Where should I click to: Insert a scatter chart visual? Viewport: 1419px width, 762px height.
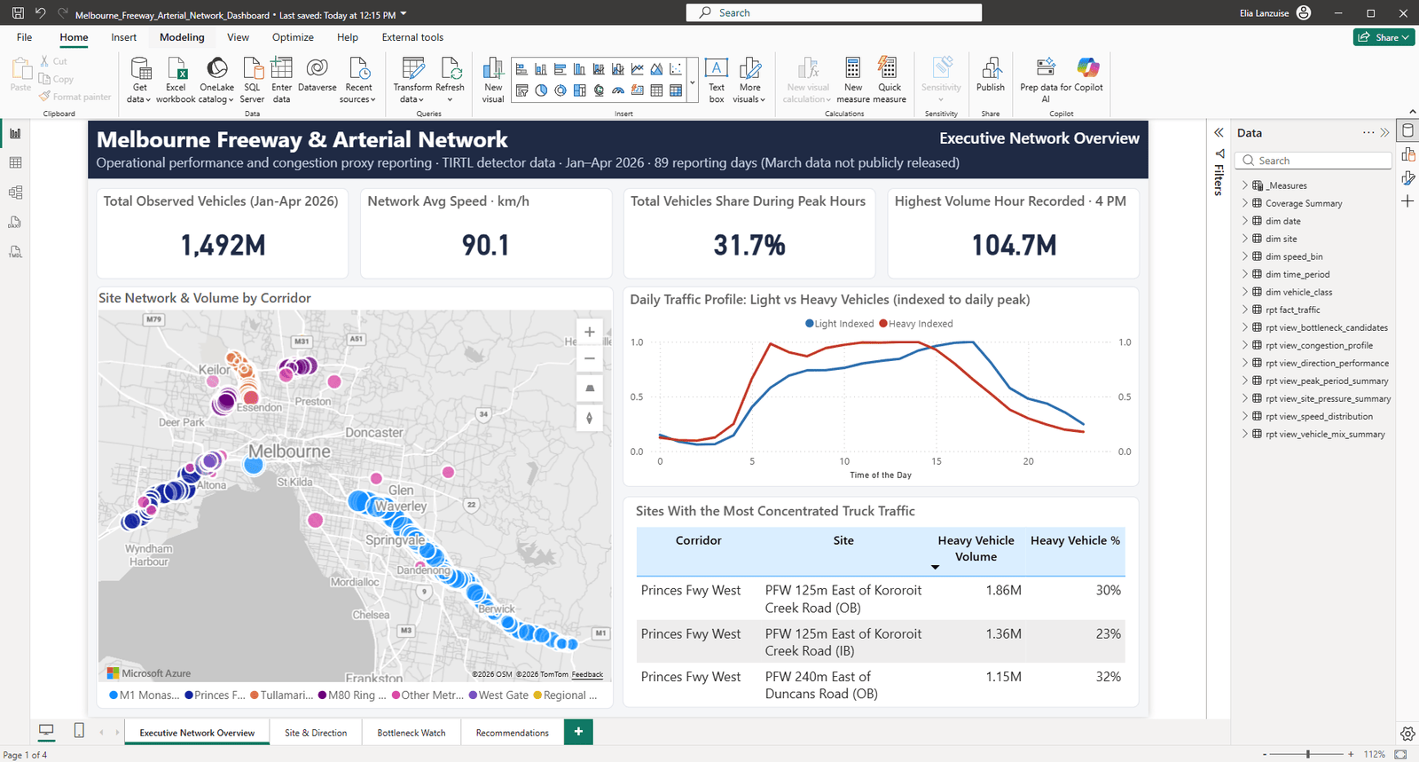pyautogui.click(x=676, y=68)
